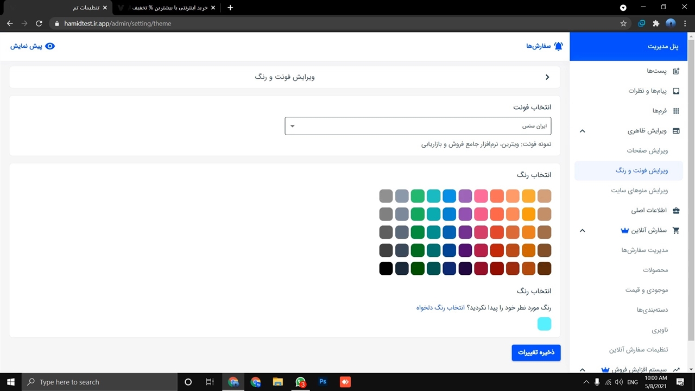This screenshot has width=695, height=391.
Task: Click the online order shopping cart icon
Action: tap(676, 230)
